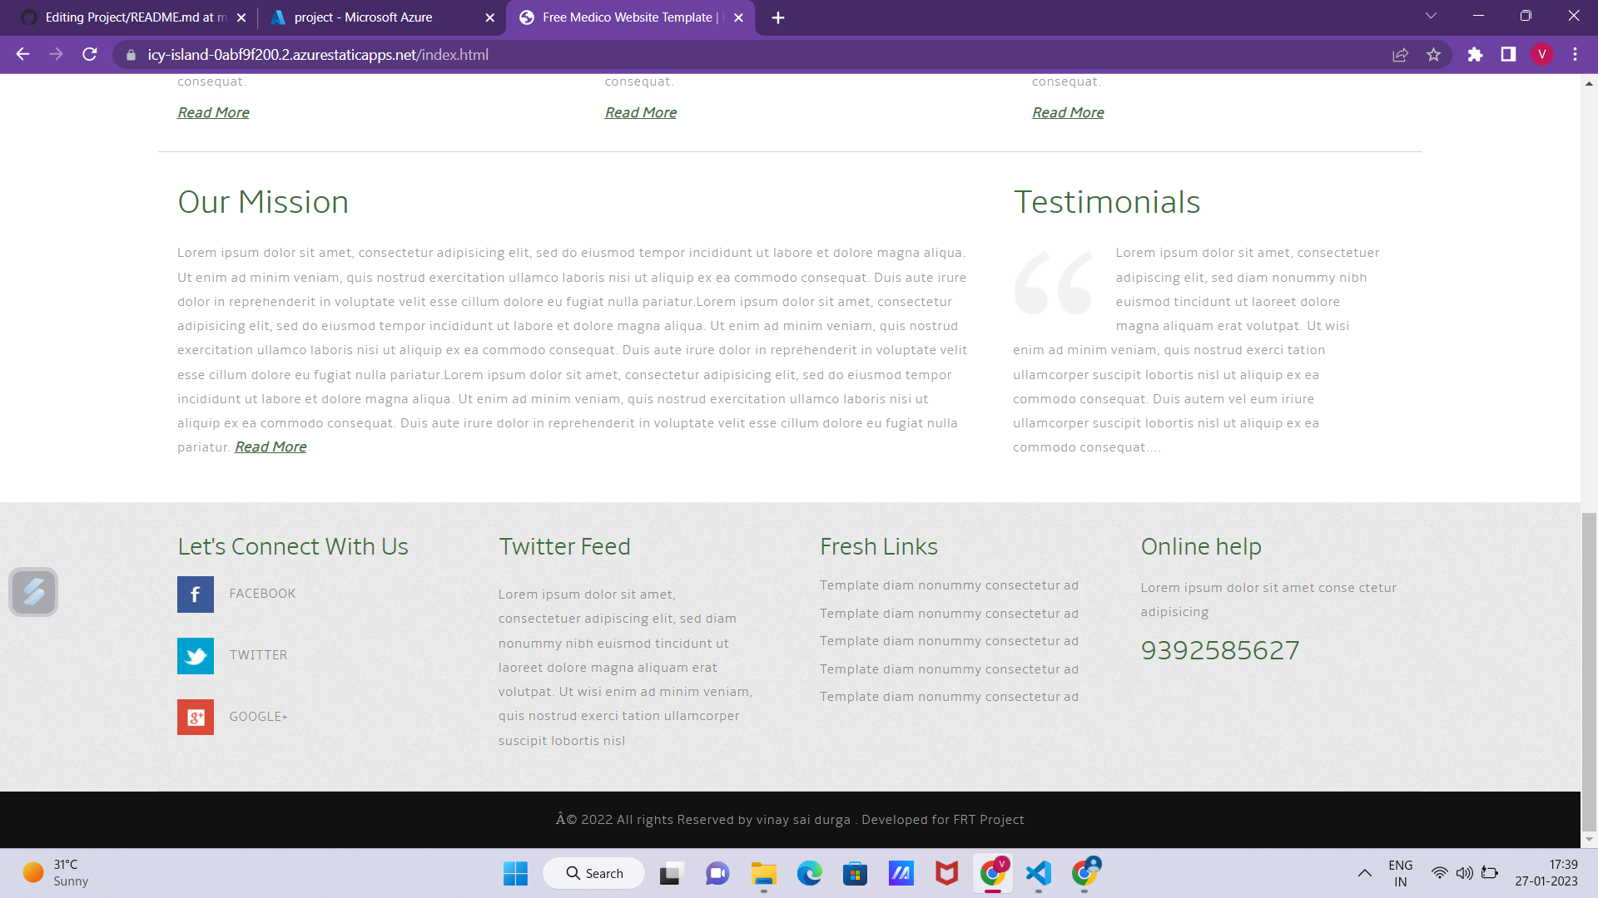Open Microsoft Teams chat from the taskbar
The width and height of the screenshot is (1598, 898).
(x=717, y=873)
